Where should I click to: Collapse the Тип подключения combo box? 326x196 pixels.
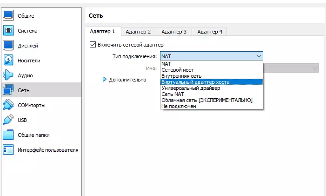tap(212, 56)
